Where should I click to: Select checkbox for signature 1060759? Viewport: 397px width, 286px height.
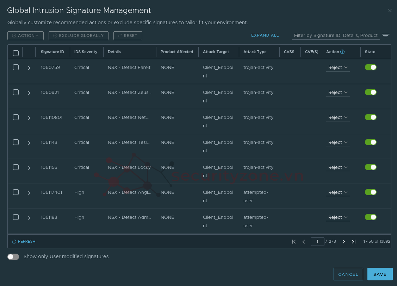[16, 67]
